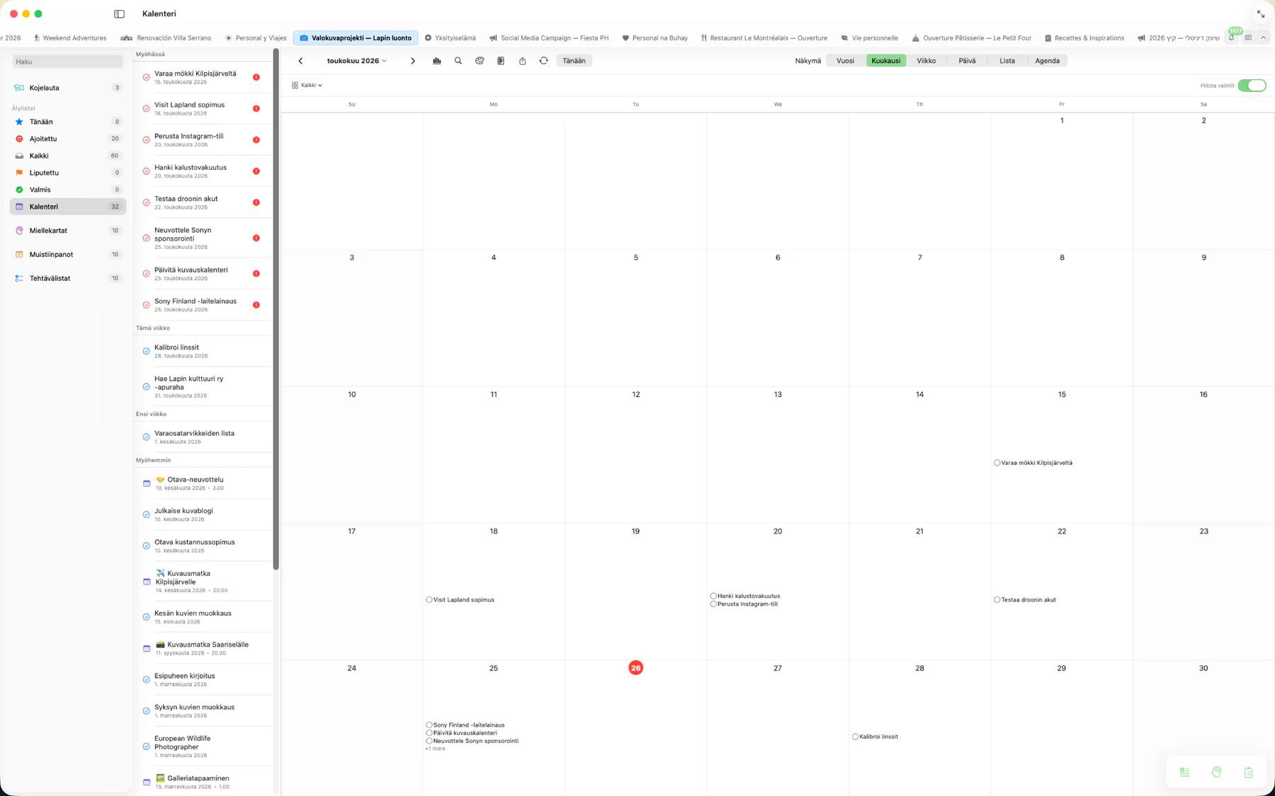Click the share export icon
Viewport: 1275px width, 796px height.
pos(522,61)
